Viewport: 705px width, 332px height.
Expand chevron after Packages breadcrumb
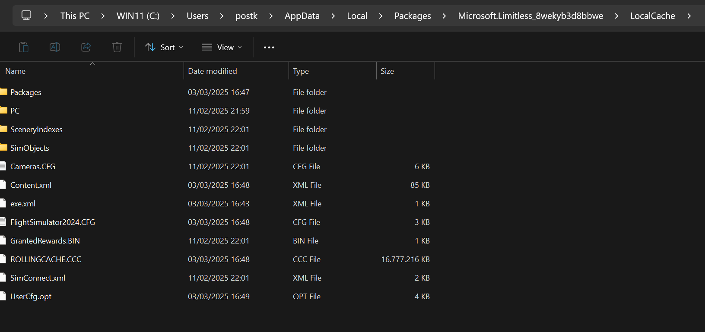click(444, 16)
